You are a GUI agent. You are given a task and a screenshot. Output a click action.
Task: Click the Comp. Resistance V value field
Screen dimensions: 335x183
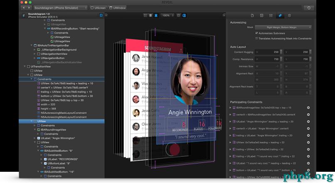pos(298,59)
